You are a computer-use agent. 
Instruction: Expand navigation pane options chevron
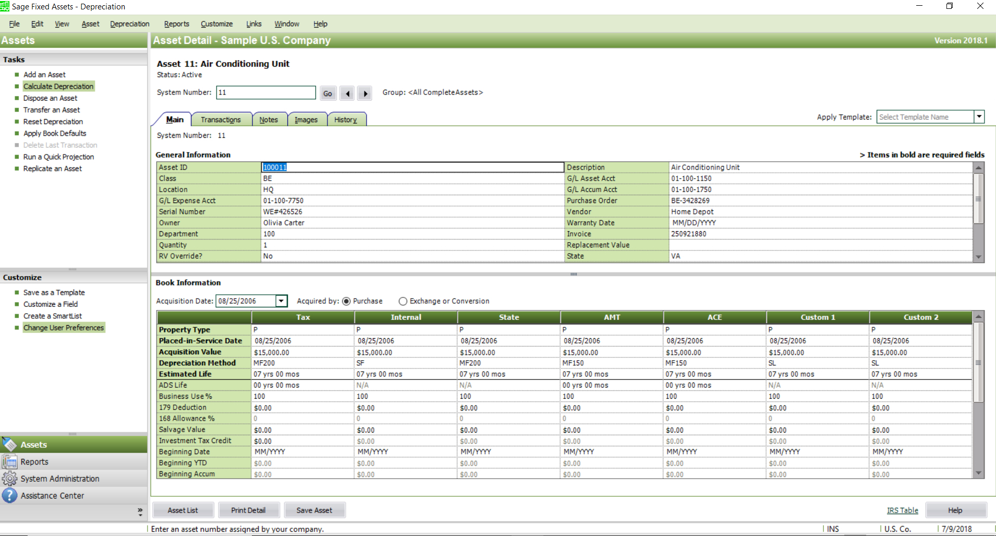pos(140,512)
